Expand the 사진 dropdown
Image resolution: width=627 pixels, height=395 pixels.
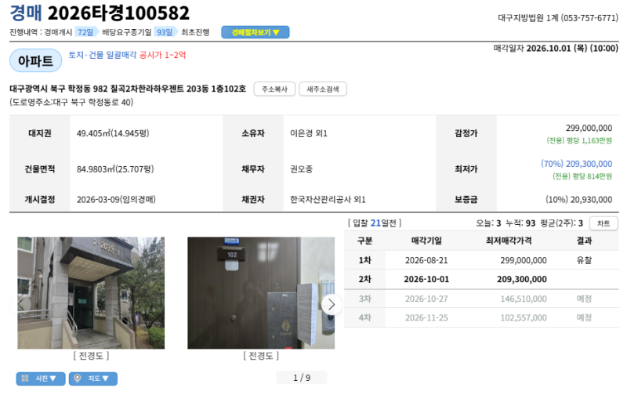41,379
